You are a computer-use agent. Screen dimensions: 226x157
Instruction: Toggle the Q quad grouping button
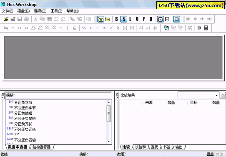tap(137, 19)
